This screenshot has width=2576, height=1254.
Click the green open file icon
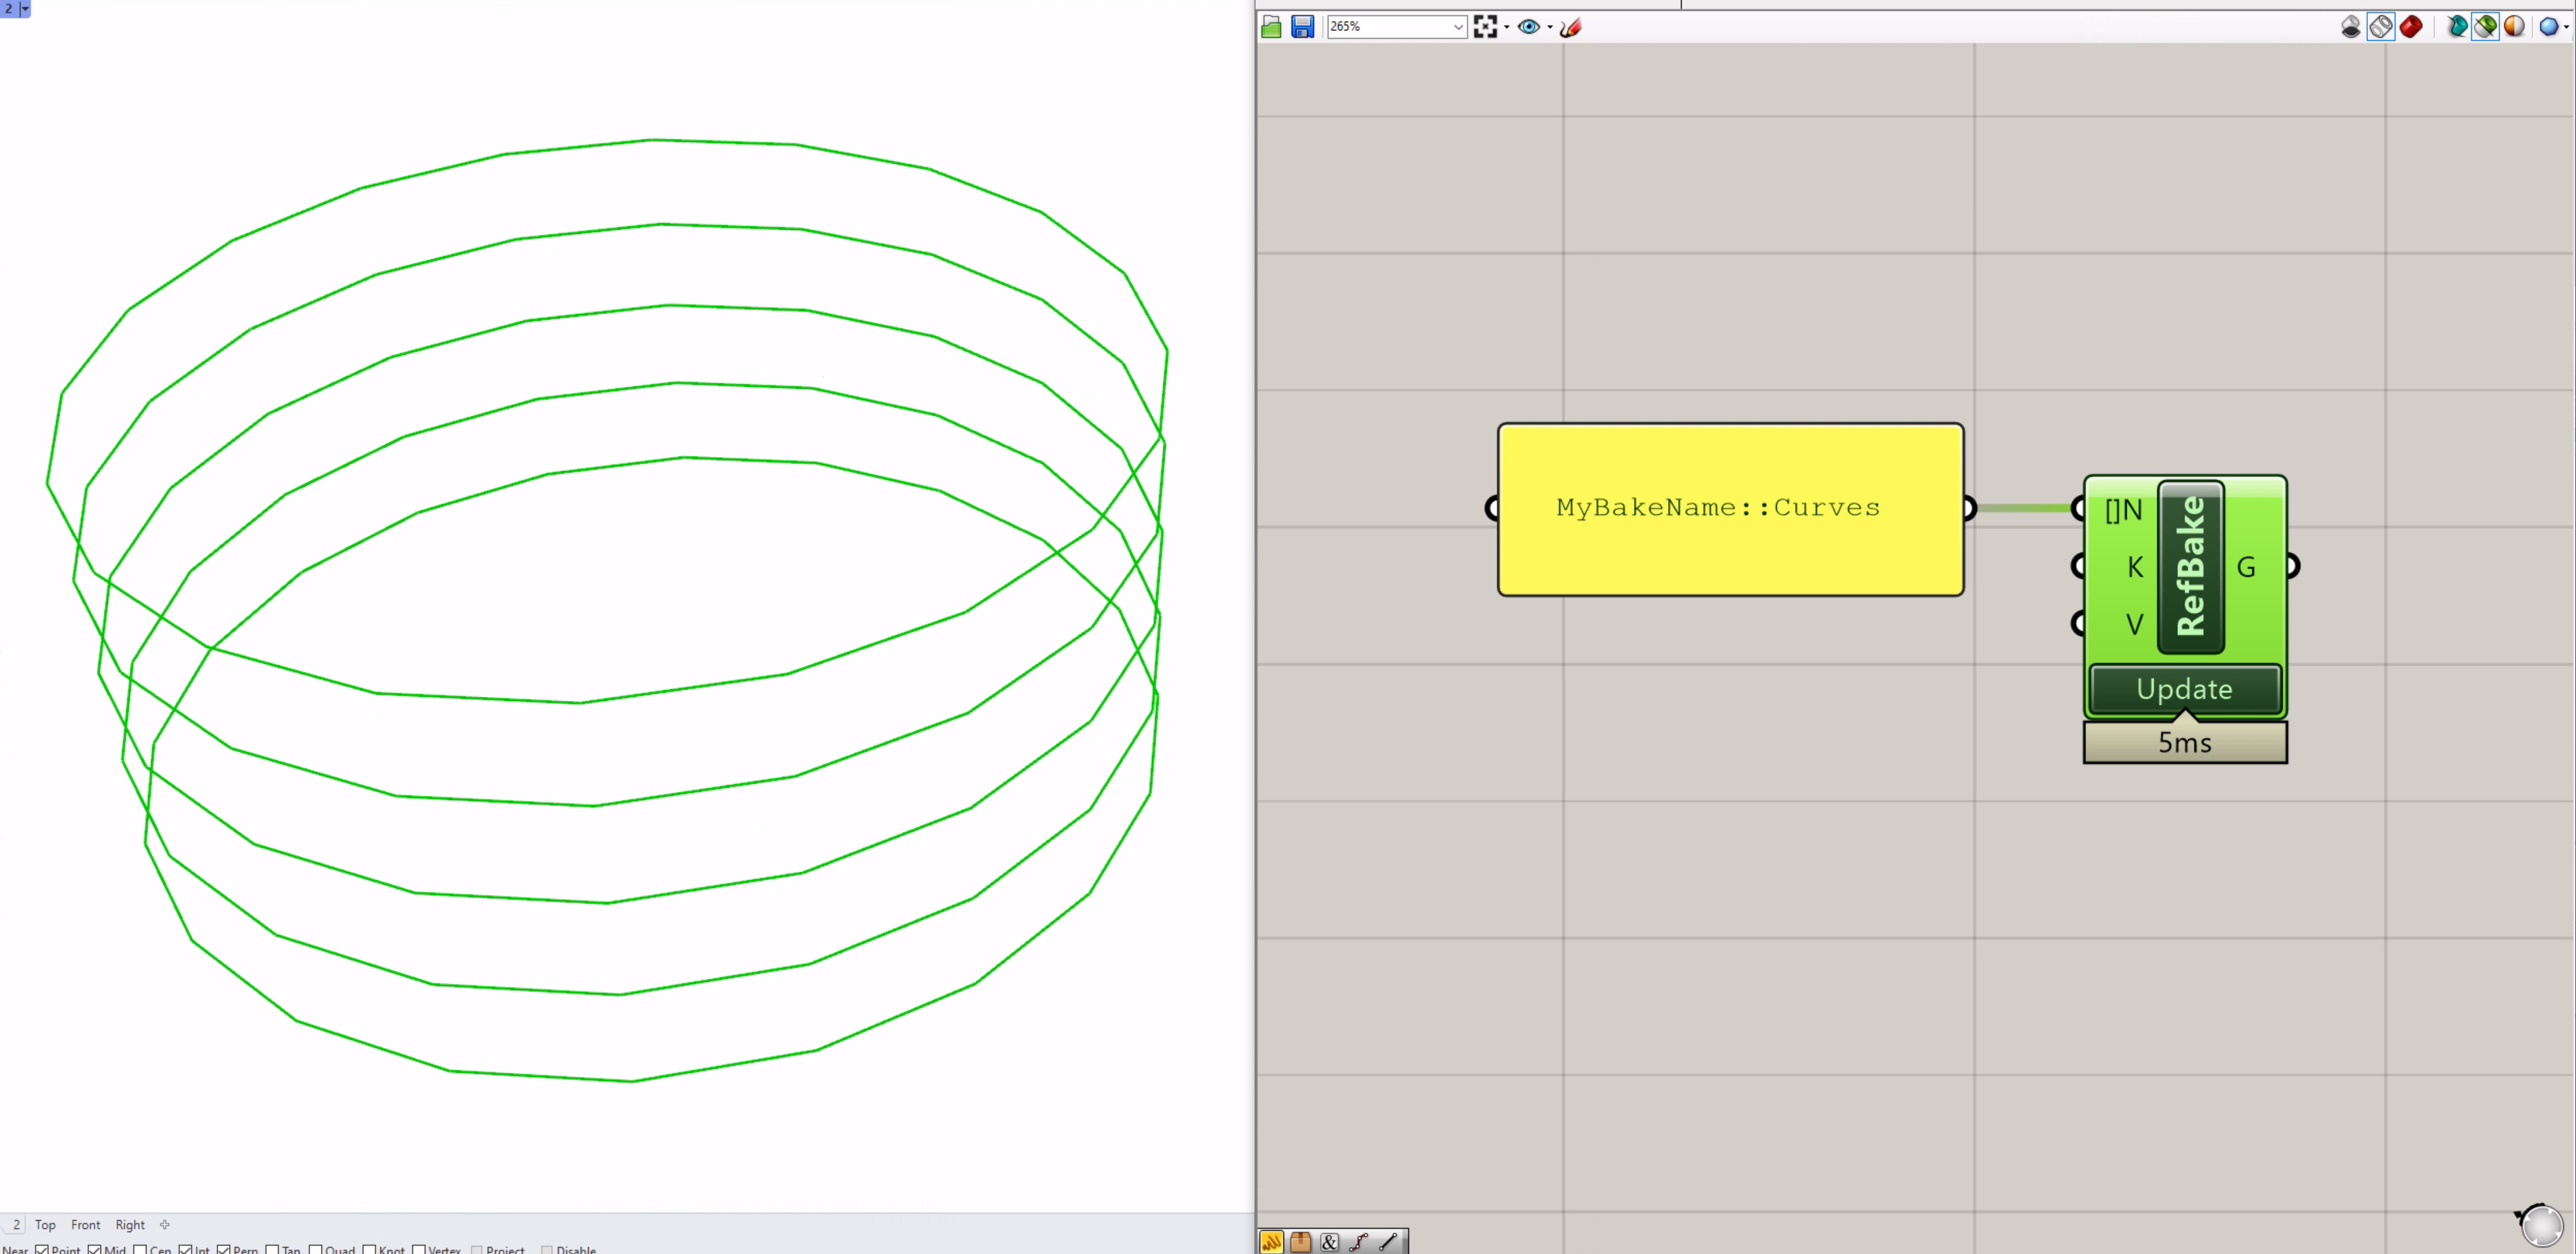tap(1271, 27)
